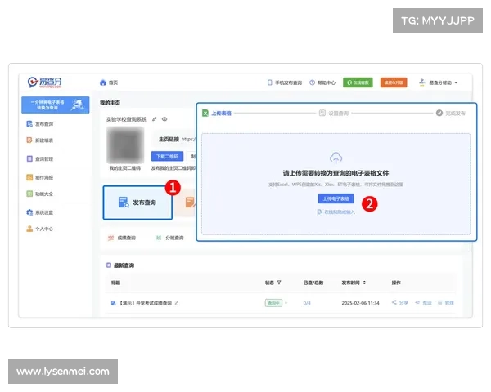The image size is (491, 392).
Task: Open 帮助中心 question mark icon
Action: pyautogui.click(x=312, y=82)
